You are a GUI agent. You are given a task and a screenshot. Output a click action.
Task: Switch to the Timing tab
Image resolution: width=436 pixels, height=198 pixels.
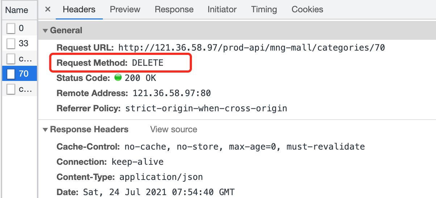[264, 9]
